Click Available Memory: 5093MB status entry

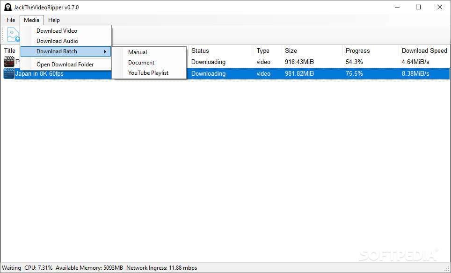89,268
